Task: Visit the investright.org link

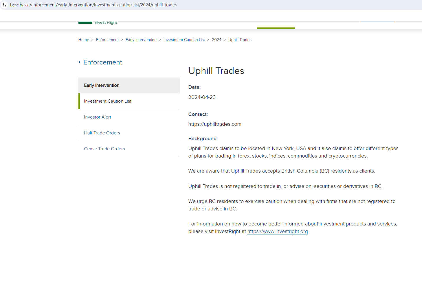Action: click(x=277, y=232)
